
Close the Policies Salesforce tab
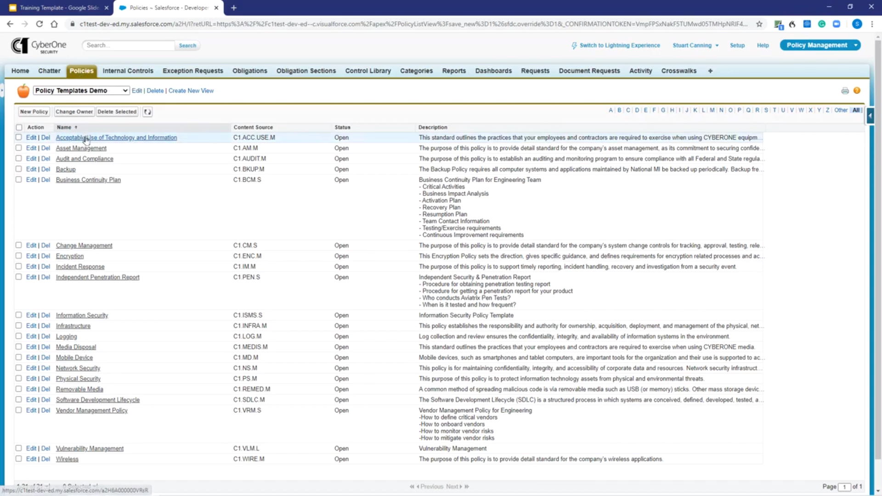click(x=216, y=8)
